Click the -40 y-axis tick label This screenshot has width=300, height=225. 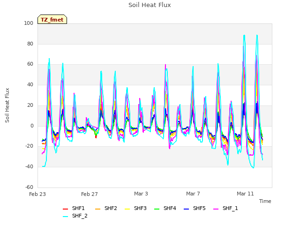click(x=29, y=167)
